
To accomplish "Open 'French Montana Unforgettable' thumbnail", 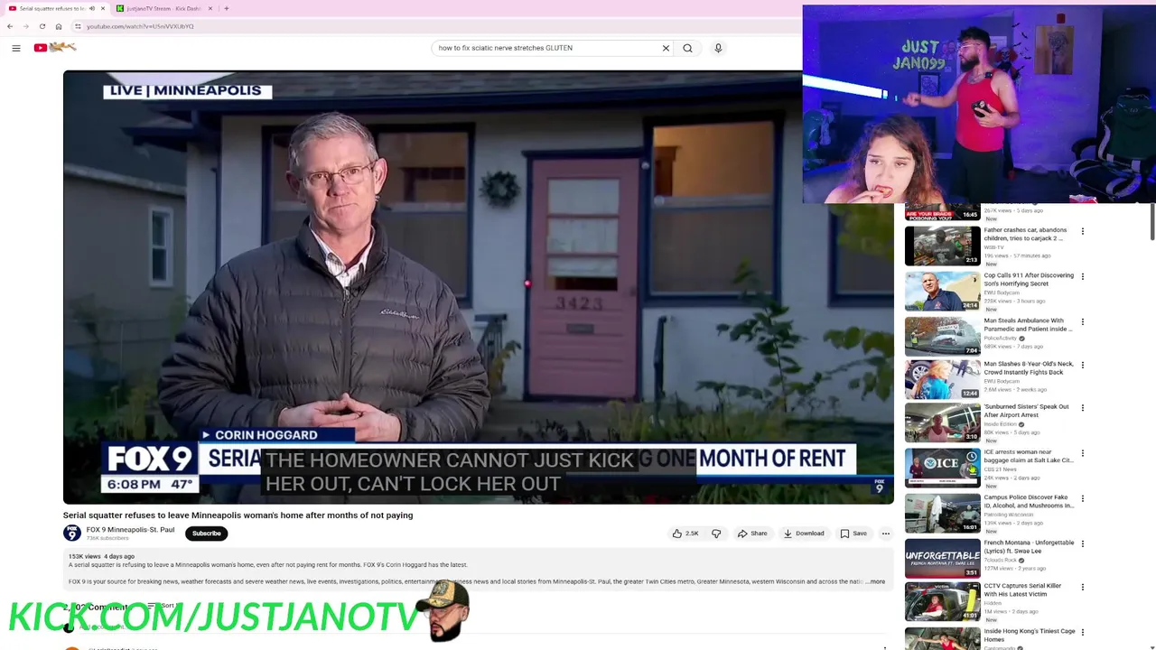I will point(943,558).
